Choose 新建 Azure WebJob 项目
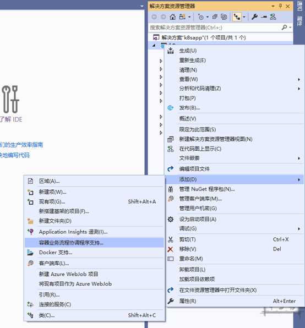 pos(94,274)
